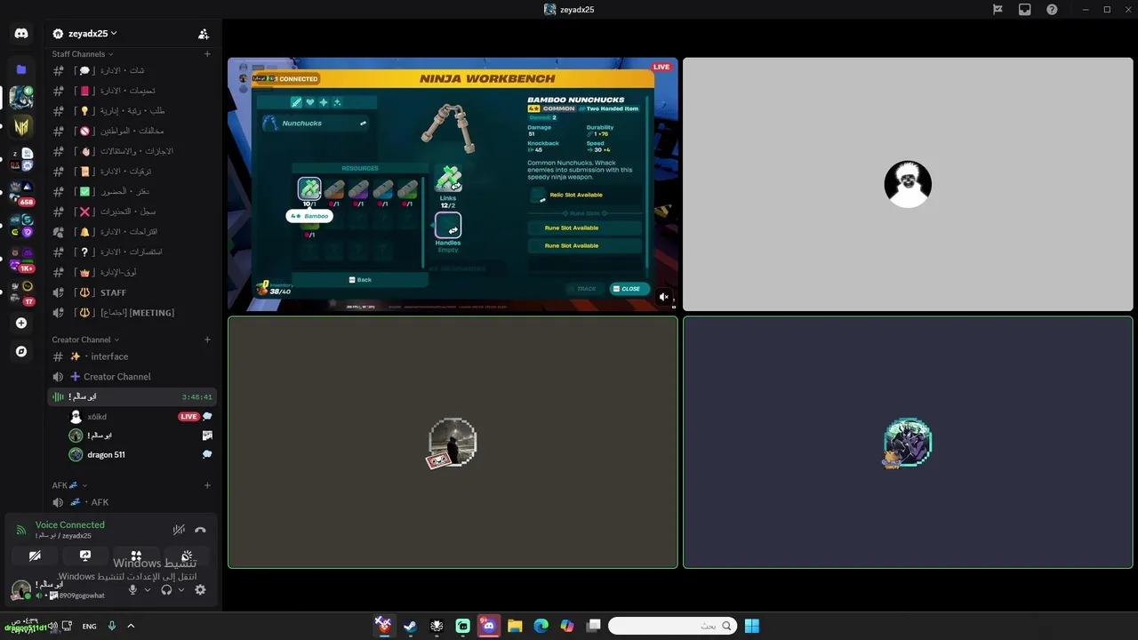The image size is (1138, 640).
Task: Disconnect from voice call
Action: pyautogui.click(x=200, y=530)
